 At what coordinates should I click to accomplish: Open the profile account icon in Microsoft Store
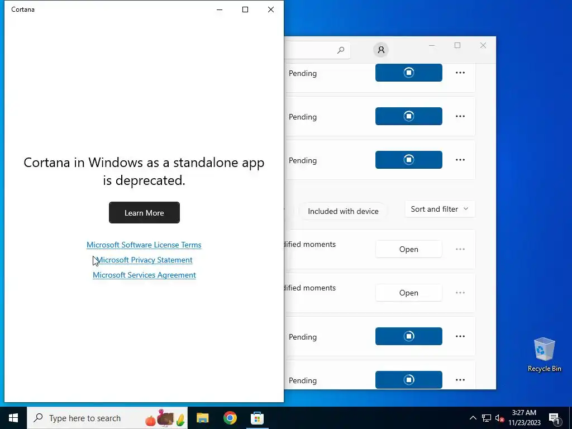[381, 50]
